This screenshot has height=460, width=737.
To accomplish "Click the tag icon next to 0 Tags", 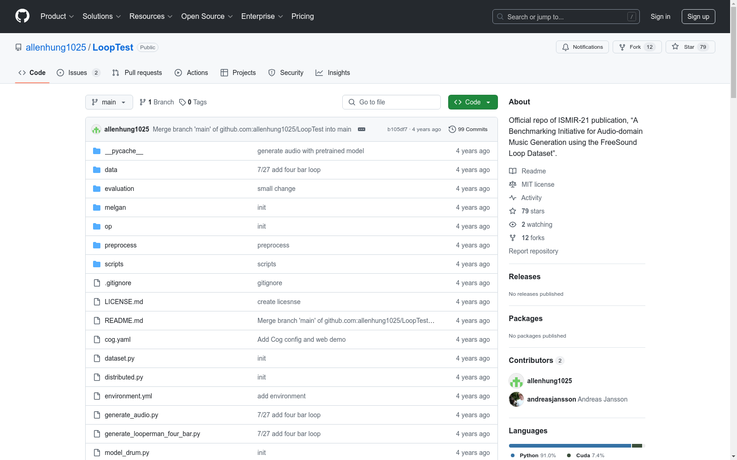I will (x=182, y=102).
